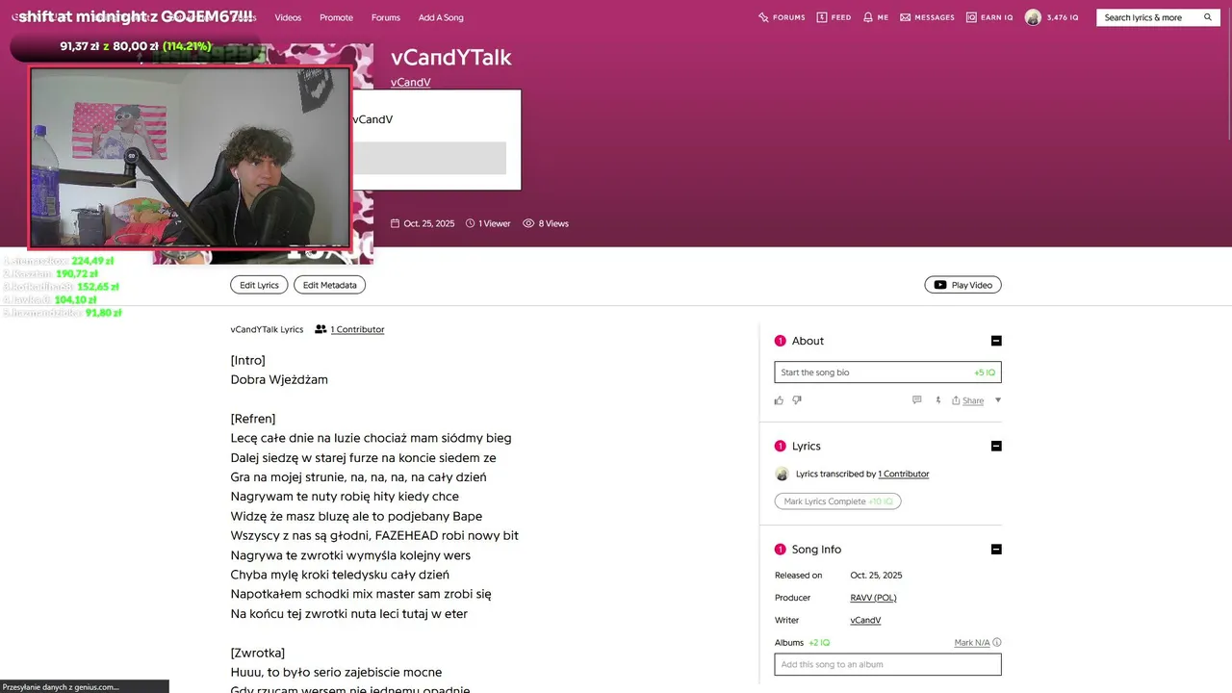This screenshot has height=693, width=1232.
Task: Click the Oct. 25, 2025 date in Song Info
Action: [x=876, y=576]
